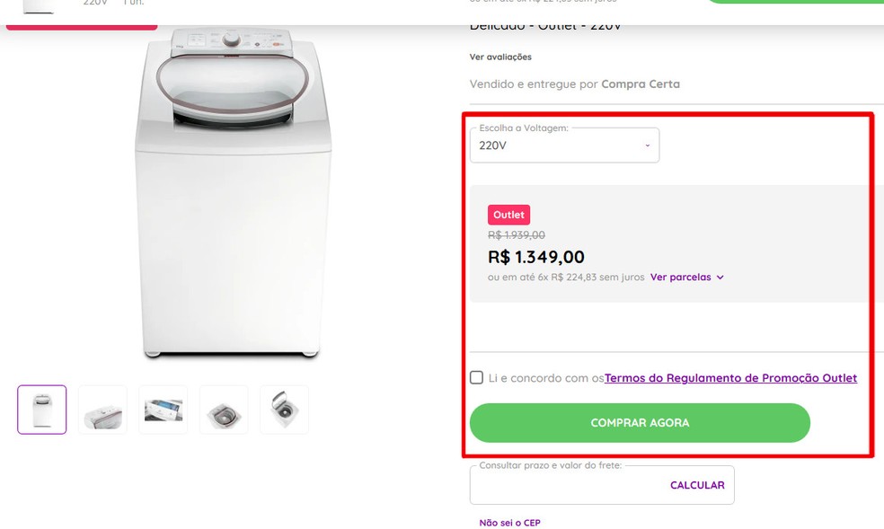884x529 pixels.
Task: Click CALCULAR to compute shipping
Action: point(698,484)
